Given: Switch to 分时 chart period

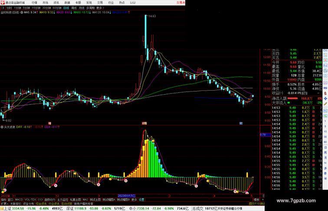Looking at the screenshot, I should [x=9, y=8].
